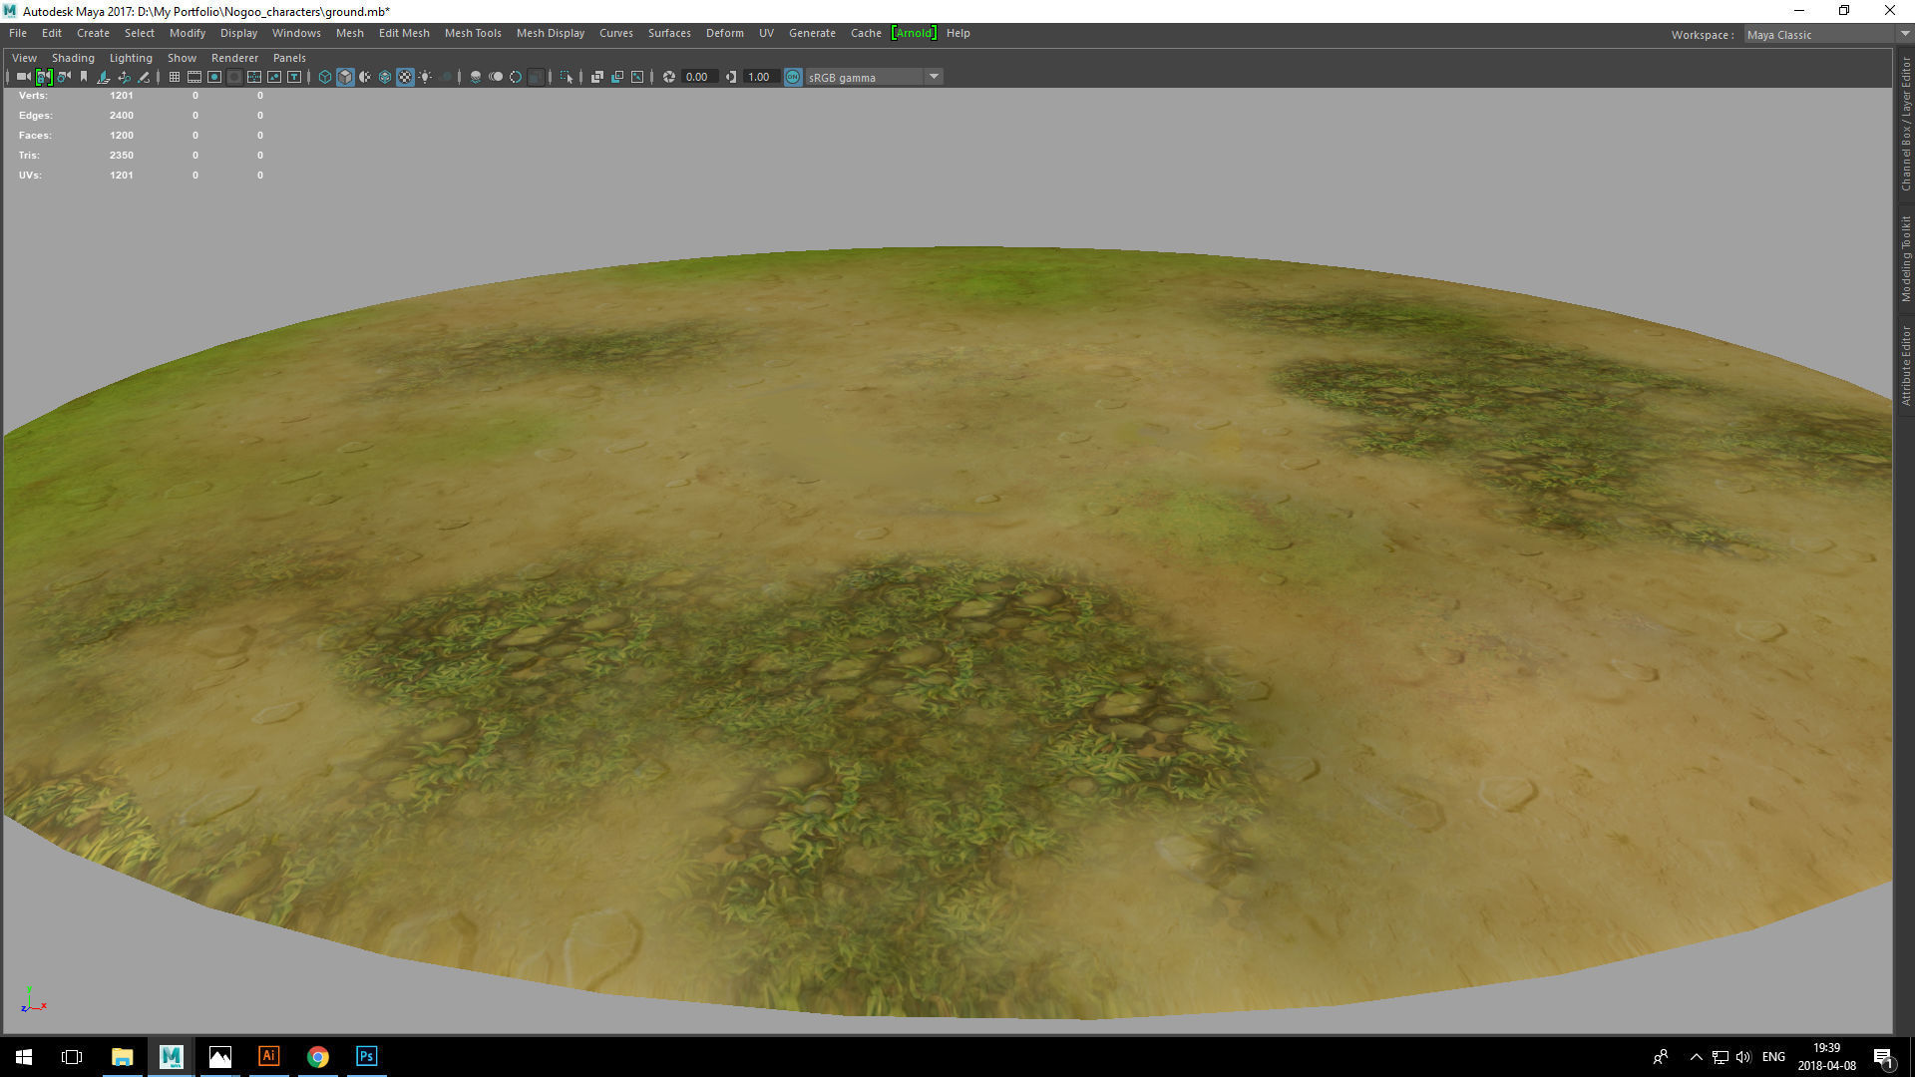Click the exposure value field
The height and width of the screenshot is (1077, 1915).
point(698,77)
